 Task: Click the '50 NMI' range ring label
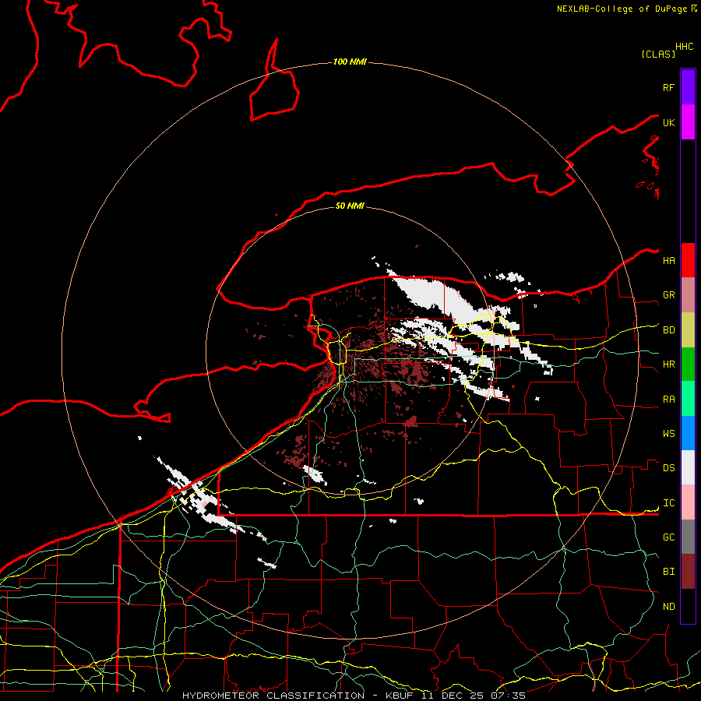pyautogui.click(x=350, y=206)
